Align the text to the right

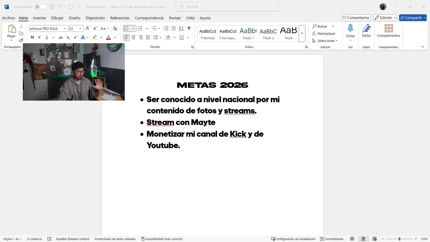pyautogui.click(x=140, y=37)
